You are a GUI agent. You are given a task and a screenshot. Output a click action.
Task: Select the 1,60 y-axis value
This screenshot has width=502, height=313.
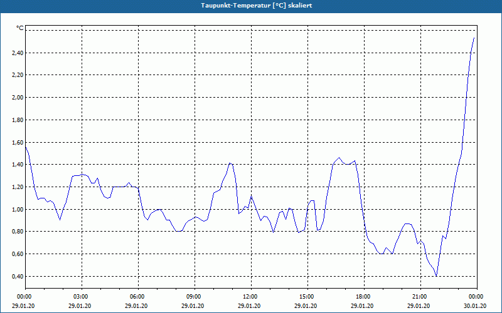click(x=18, y=143)
